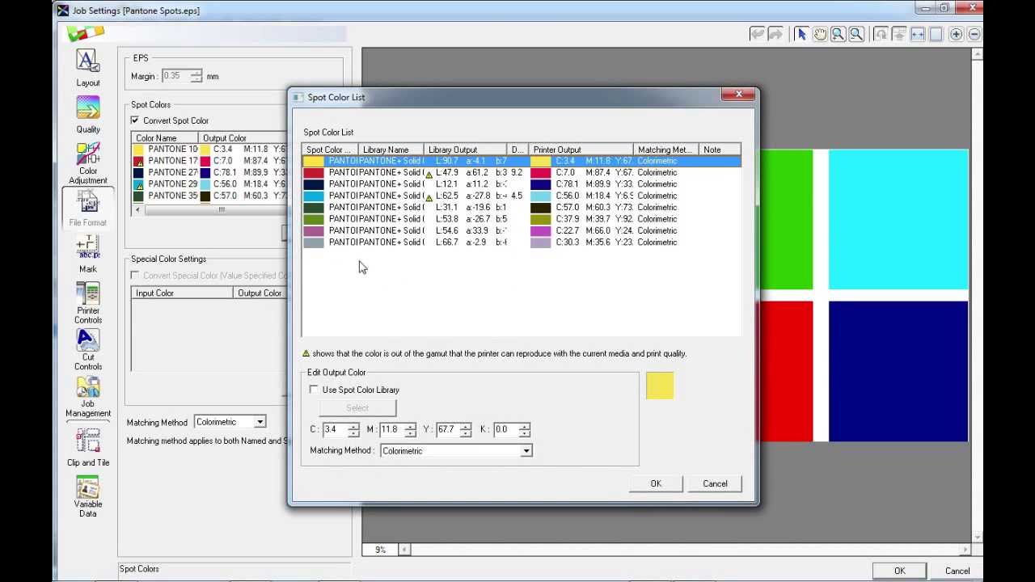Click the M value stepper arrows
Viewport: 1035px width, 582px height.
410,429
